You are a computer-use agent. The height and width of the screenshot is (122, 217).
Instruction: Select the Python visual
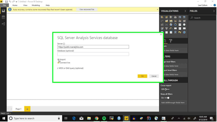tap(180, 32)
